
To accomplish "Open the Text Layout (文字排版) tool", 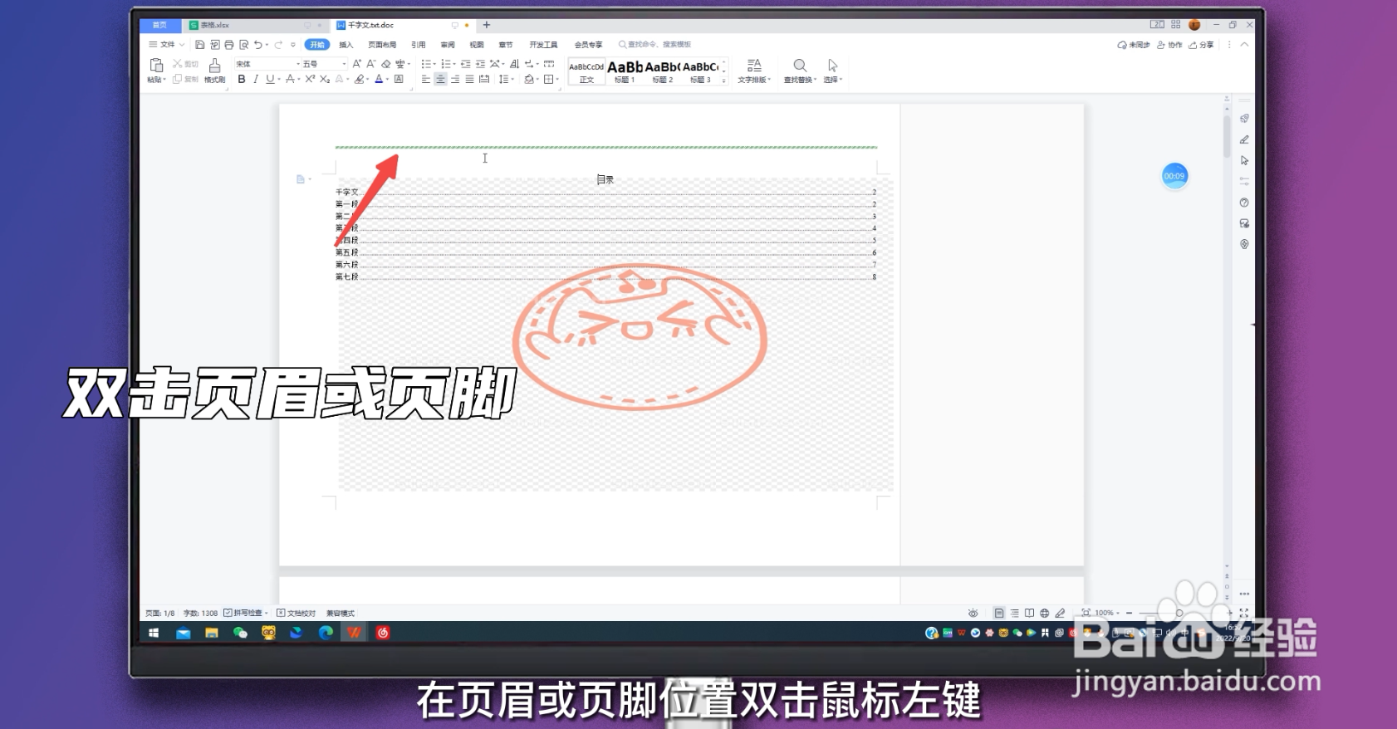I will pos(754,71).
